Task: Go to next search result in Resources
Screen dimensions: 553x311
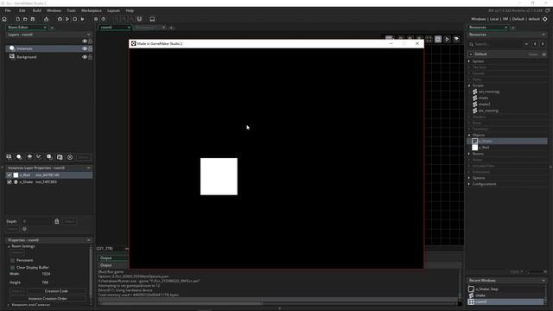Action: [543, 44]
